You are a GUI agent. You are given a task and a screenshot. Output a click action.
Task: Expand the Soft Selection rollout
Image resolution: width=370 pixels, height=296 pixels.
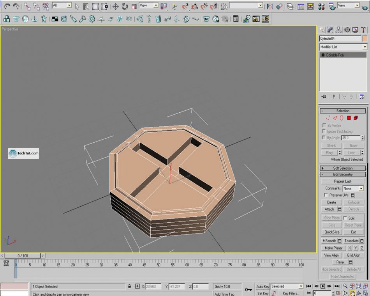[343, 168]
